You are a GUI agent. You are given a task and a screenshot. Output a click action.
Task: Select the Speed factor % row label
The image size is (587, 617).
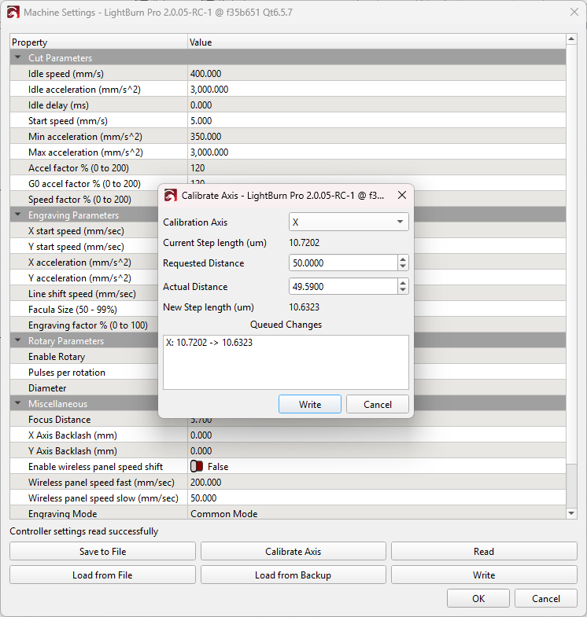tap(79, 199)
